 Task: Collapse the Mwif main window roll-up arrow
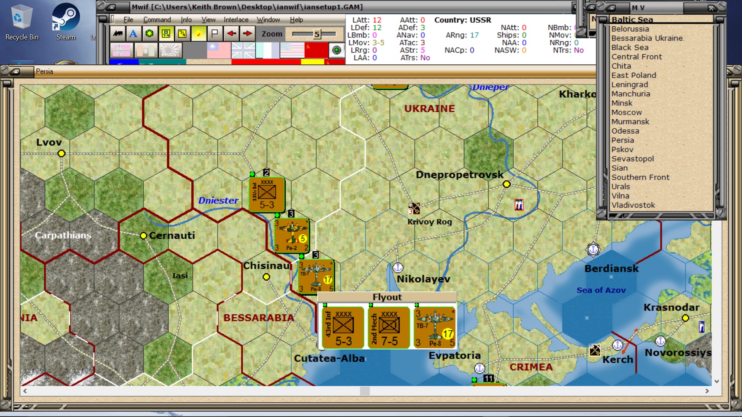(111, 7)
